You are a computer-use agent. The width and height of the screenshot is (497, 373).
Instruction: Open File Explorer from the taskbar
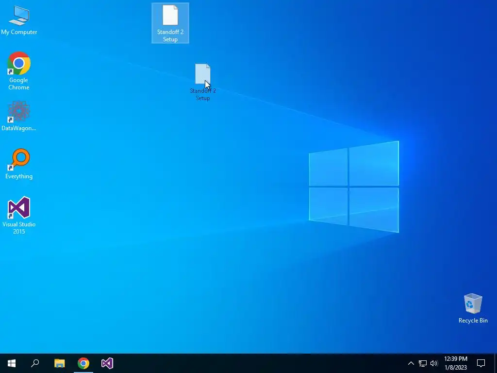click(x=59, y=363)
